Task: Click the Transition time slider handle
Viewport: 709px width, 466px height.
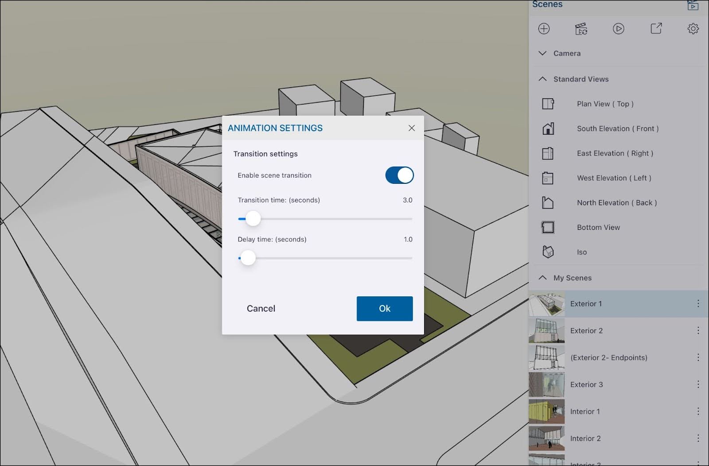Action: (x=253, y=218)
